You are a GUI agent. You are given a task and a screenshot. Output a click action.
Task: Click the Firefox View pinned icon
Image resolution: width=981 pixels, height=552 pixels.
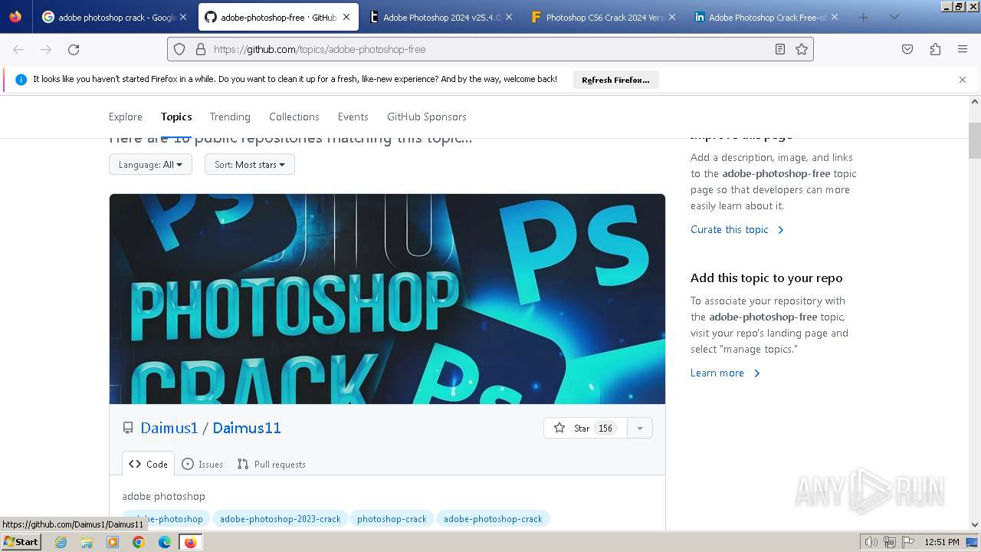[15, 17]
